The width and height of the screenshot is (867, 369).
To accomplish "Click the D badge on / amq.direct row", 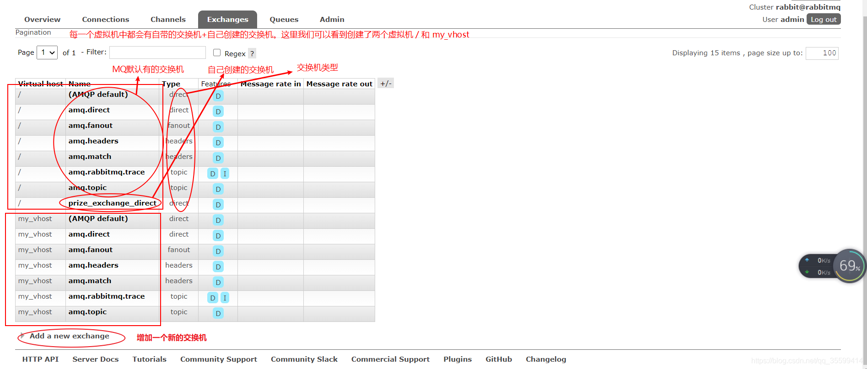I will [218, 111].
